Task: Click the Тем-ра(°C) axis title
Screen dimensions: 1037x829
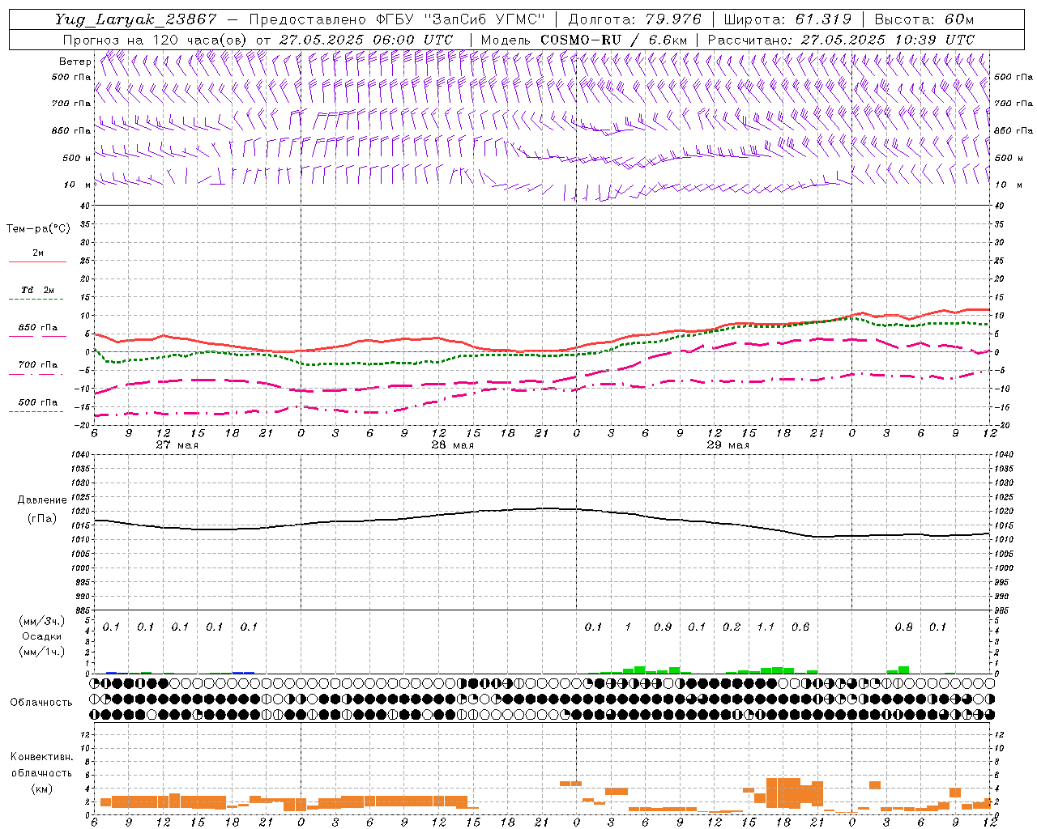Action: click(x=38, y=229)
